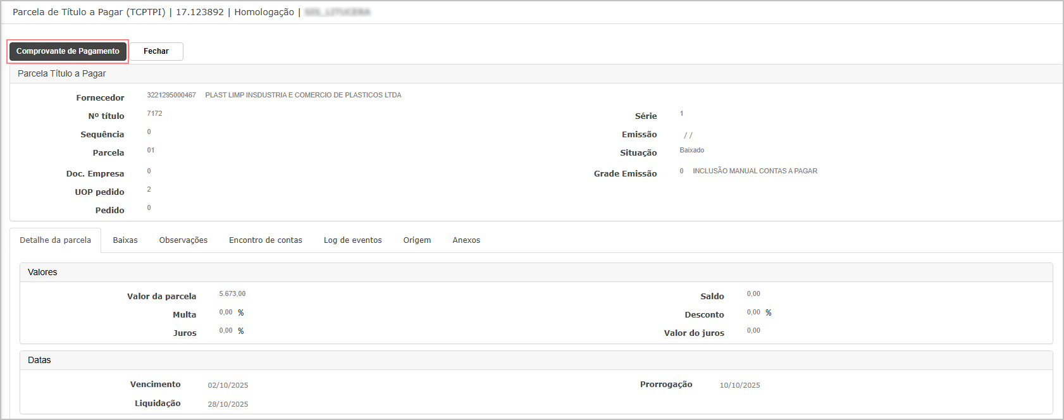
Task: Click the Comprovante de Pagamento button
Action: (68, 51)
